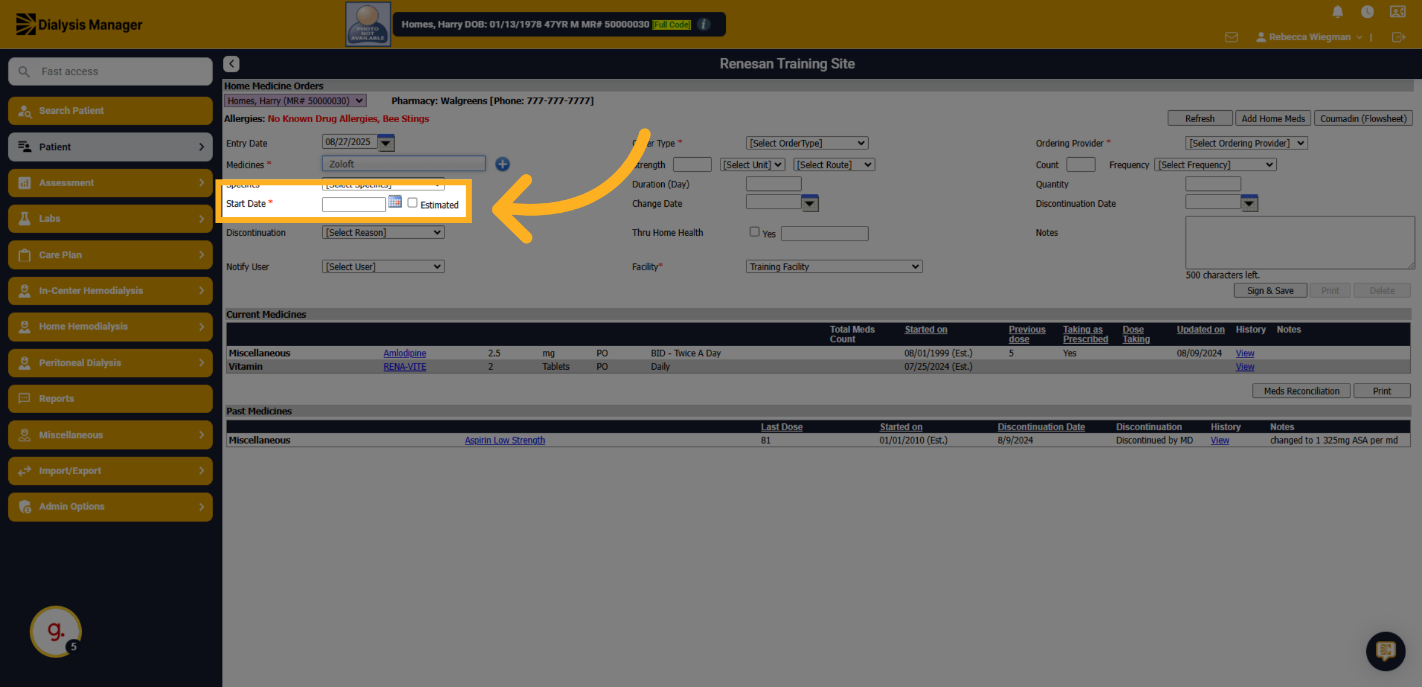This screenshot has width=1422, height=687.
Task: Click the Fast access search field
Action: [110, 72]
